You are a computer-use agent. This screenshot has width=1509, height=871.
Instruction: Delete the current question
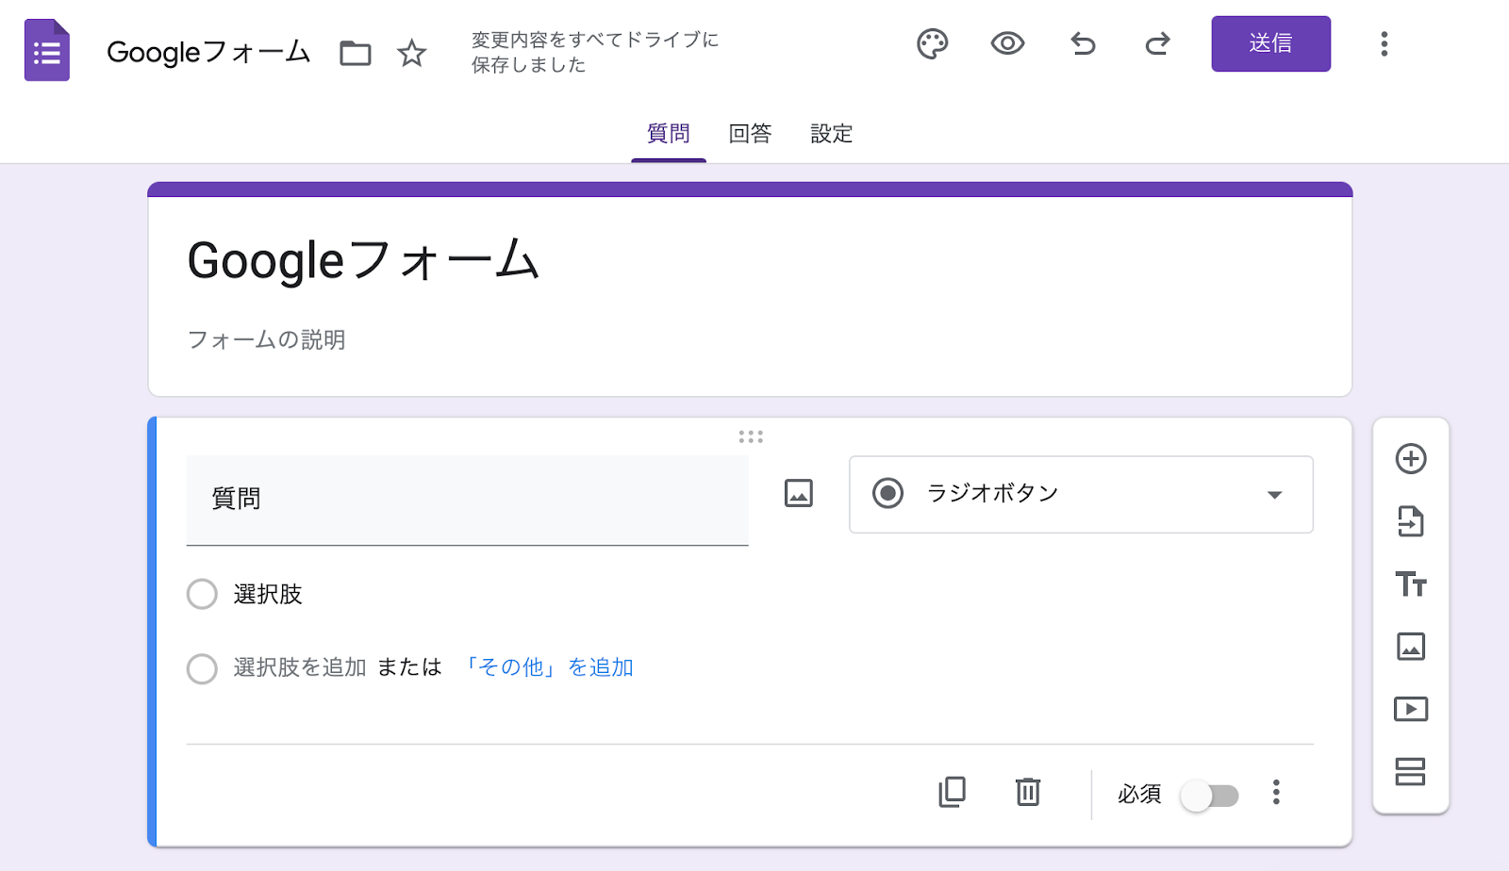pos(1027,792)
